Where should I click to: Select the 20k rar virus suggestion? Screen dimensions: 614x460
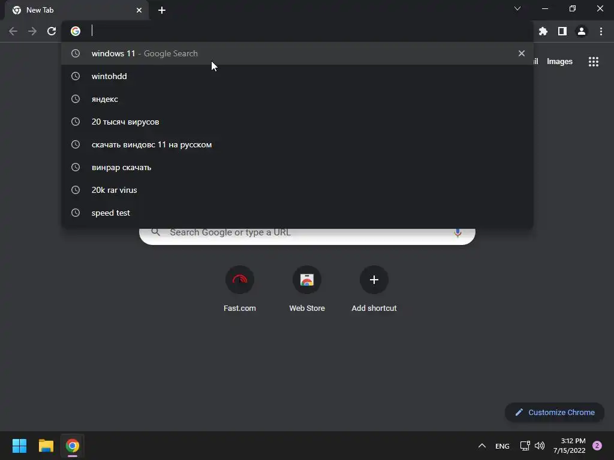coord(297,190)
